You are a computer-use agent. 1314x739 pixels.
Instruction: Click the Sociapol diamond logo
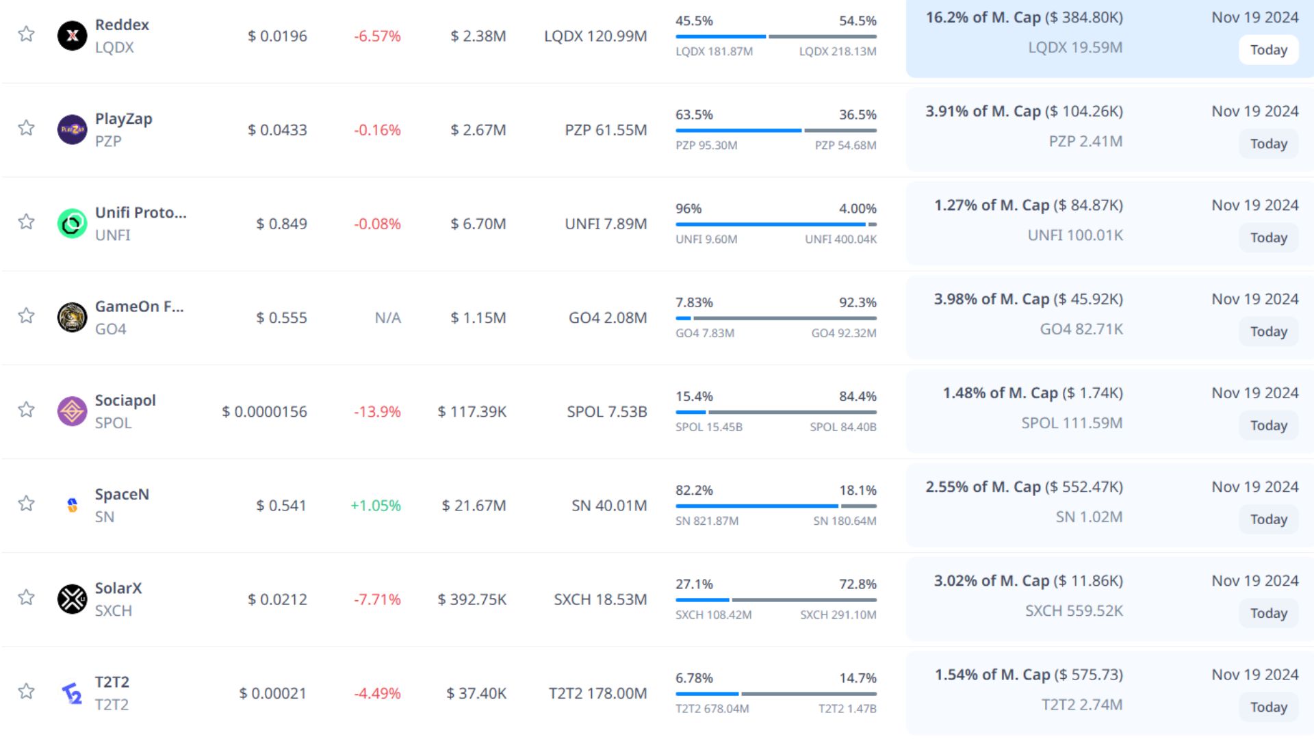coord(72,411)
